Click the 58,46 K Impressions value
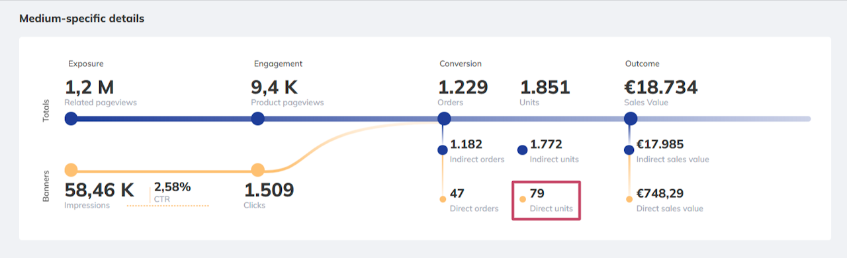Viewport: 847px width, 258px height. [x=99, y=194]
